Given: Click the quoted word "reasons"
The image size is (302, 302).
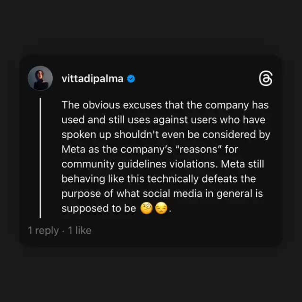Looking at the screenshot, I should (x=198, y=149).
